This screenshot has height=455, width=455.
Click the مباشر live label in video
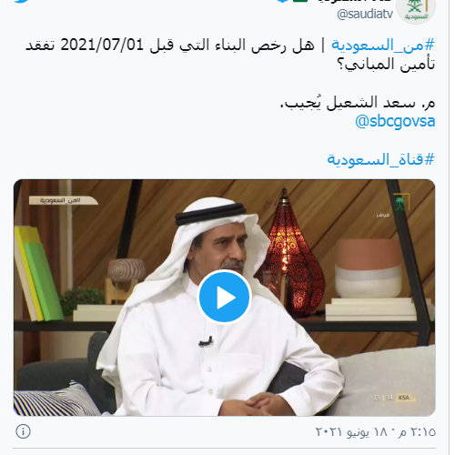click(x=383, y=215)
